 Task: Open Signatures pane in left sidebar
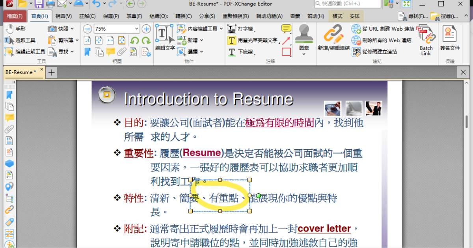click(x=9, y=152)
